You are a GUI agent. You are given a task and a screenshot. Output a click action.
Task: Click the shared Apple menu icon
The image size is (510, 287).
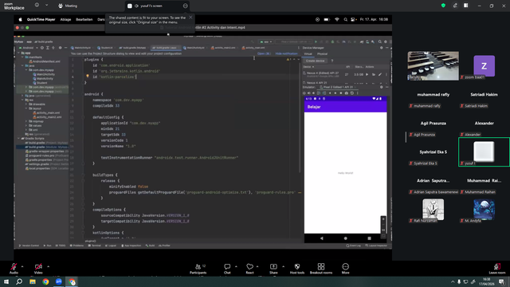click(20, 19)
